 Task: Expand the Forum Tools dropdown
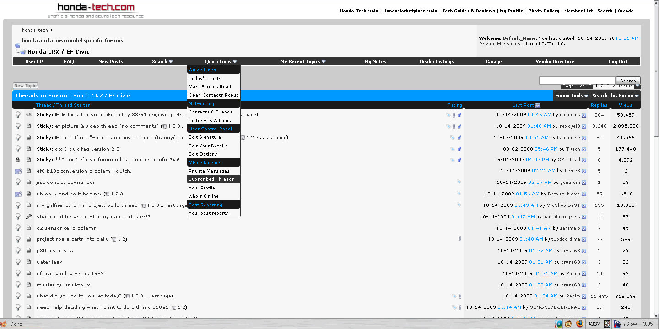pyautogui.click(x=572, y=96)
